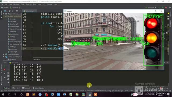Click the Windows Start button
The width and height of the screenshot is (172, 97).
[x=3, y=95]
